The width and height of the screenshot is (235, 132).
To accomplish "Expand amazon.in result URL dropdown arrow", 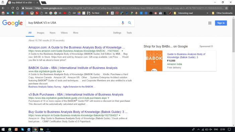I will [x=119, y=115].
